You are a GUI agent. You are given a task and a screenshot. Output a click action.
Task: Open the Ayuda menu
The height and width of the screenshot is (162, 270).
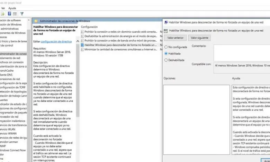pos(12,8)
